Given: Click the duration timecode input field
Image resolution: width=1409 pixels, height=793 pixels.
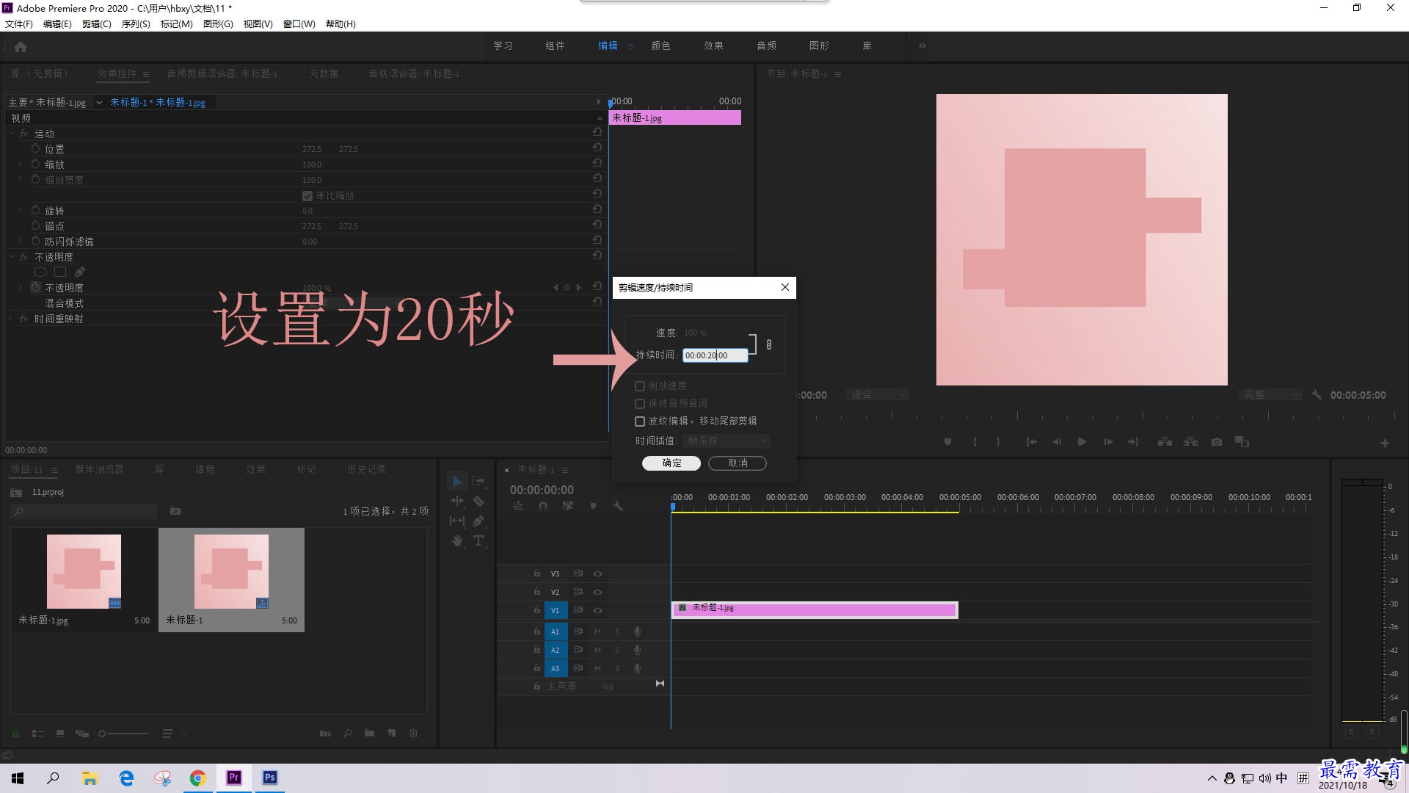Looking at the screenshot, I should (716, 355).
